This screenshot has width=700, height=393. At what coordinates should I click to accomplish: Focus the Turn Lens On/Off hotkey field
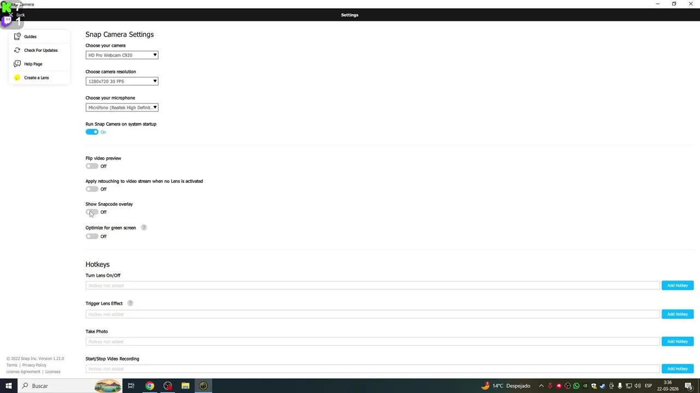click(372, 285)
